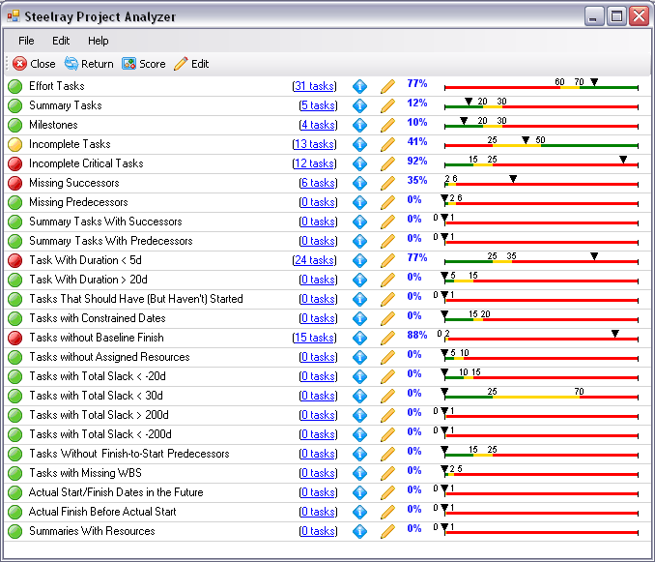Image resolution: width=655 pixels, height=562 pixels.
Task: Open the 5 tasks link for Summary Tasks
Action: coord(318,105)
